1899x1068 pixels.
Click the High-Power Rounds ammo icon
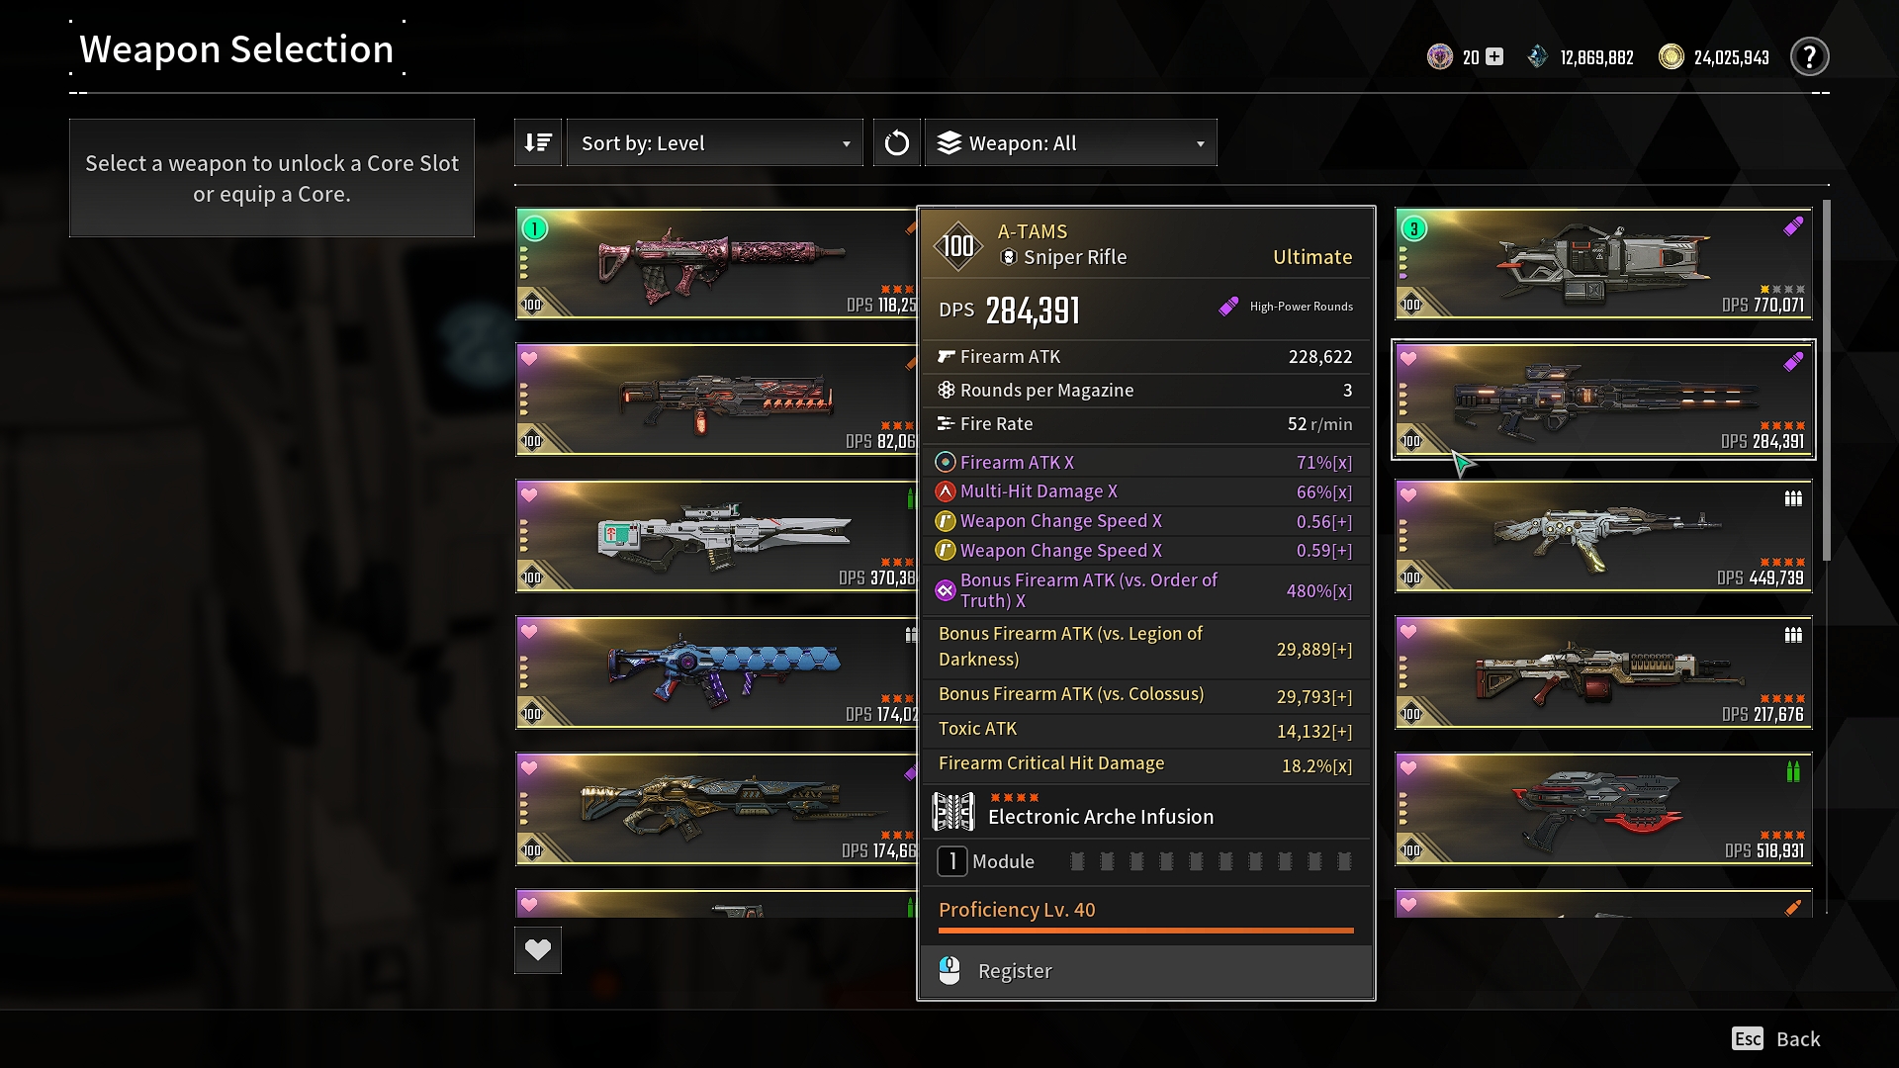point(1228,307)
